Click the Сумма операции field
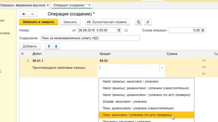 pyautogui.click(x=185, y=30)
